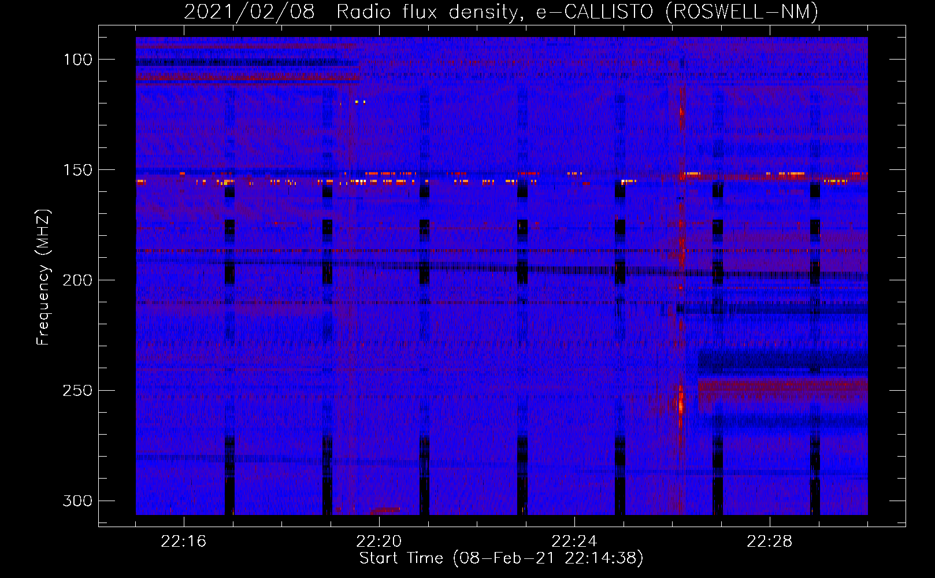Click the 22:16 time tick label
The image size is (935, 578).
[x=183, y=542]
